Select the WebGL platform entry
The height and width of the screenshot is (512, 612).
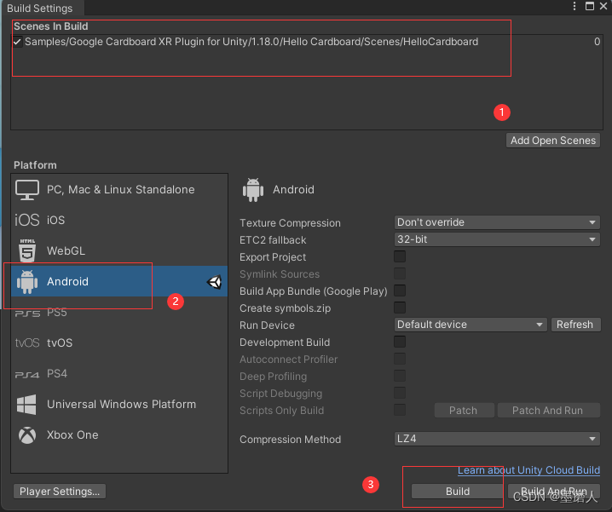pos(119,250)
